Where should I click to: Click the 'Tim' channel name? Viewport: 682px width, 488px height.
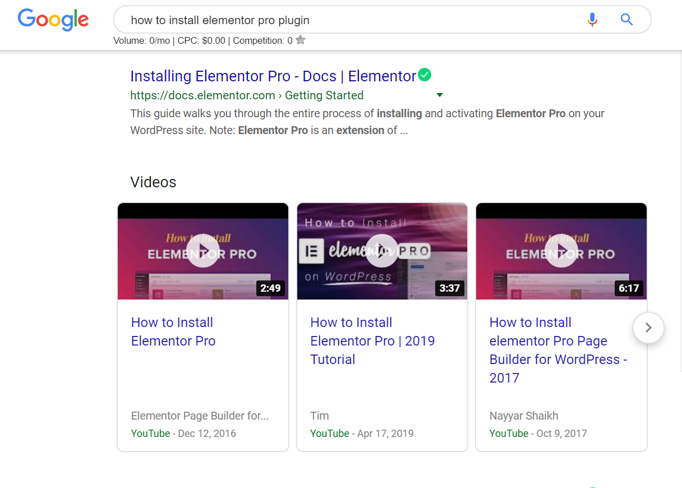[320, 416]
